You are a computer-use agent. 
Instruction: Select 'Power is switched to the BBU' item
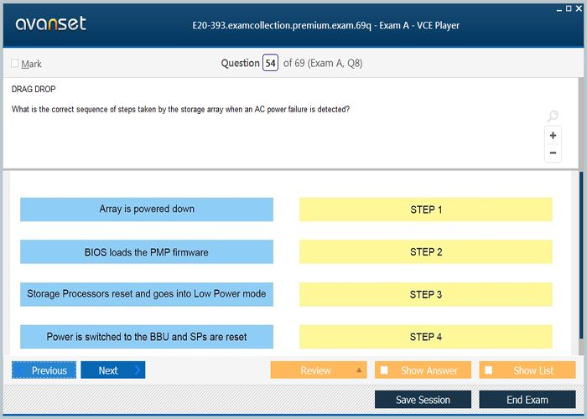pos(147,337)
